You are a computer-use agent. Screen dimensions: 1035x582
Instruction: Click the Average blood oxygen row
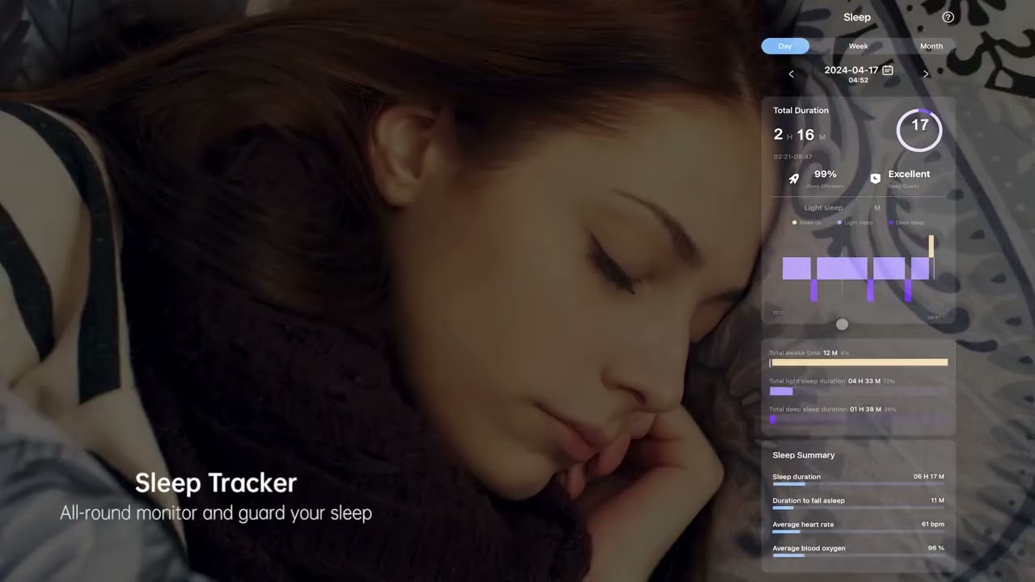click(x=859, y=550)
